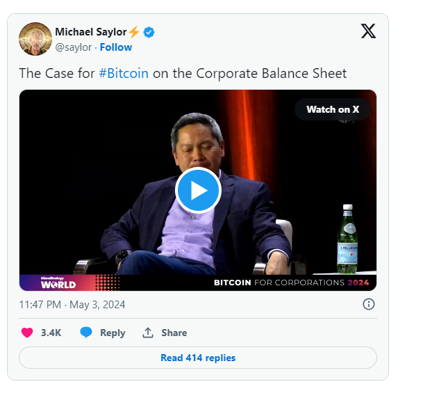The height and width of the screenshot is (398, 423).
Task: Follow the @saylor account
Action: pyautogui.click(x=116, y=47)
